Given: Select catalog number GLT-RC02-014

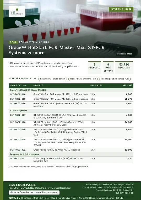Looking at the screenshot, I should pyautogui.click(x=18, y=94).
